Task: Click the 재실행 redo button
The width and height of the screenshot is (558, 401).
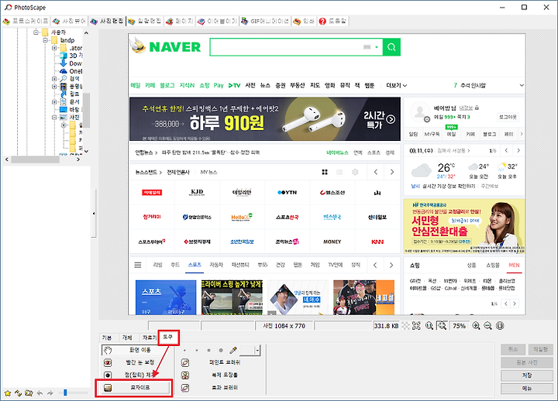Action: point(540,349)
